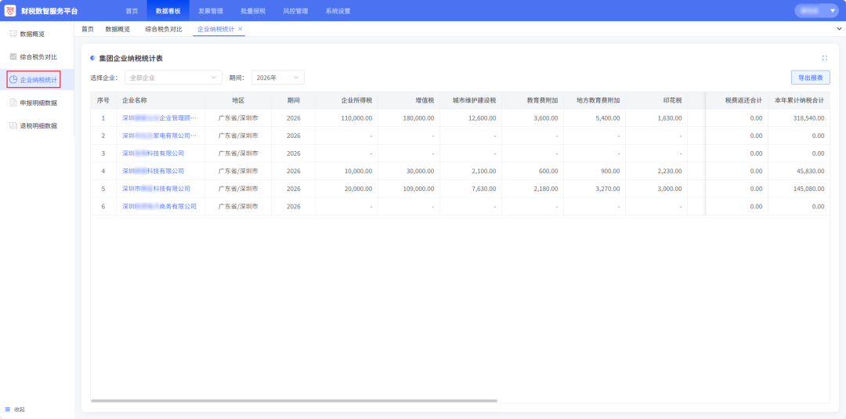Open the company link in row 1
This screenshot has height=419, width=846.
coord(160,117)
